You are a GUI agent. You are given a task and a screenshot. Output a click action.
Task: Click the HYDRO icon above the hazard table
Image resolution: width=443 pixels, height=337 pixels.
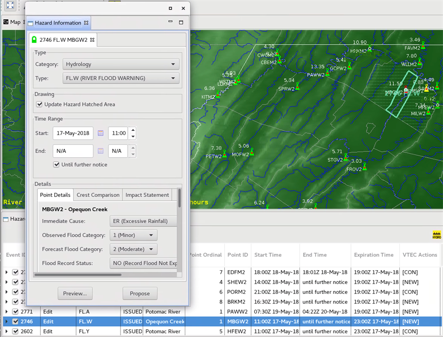437,235
